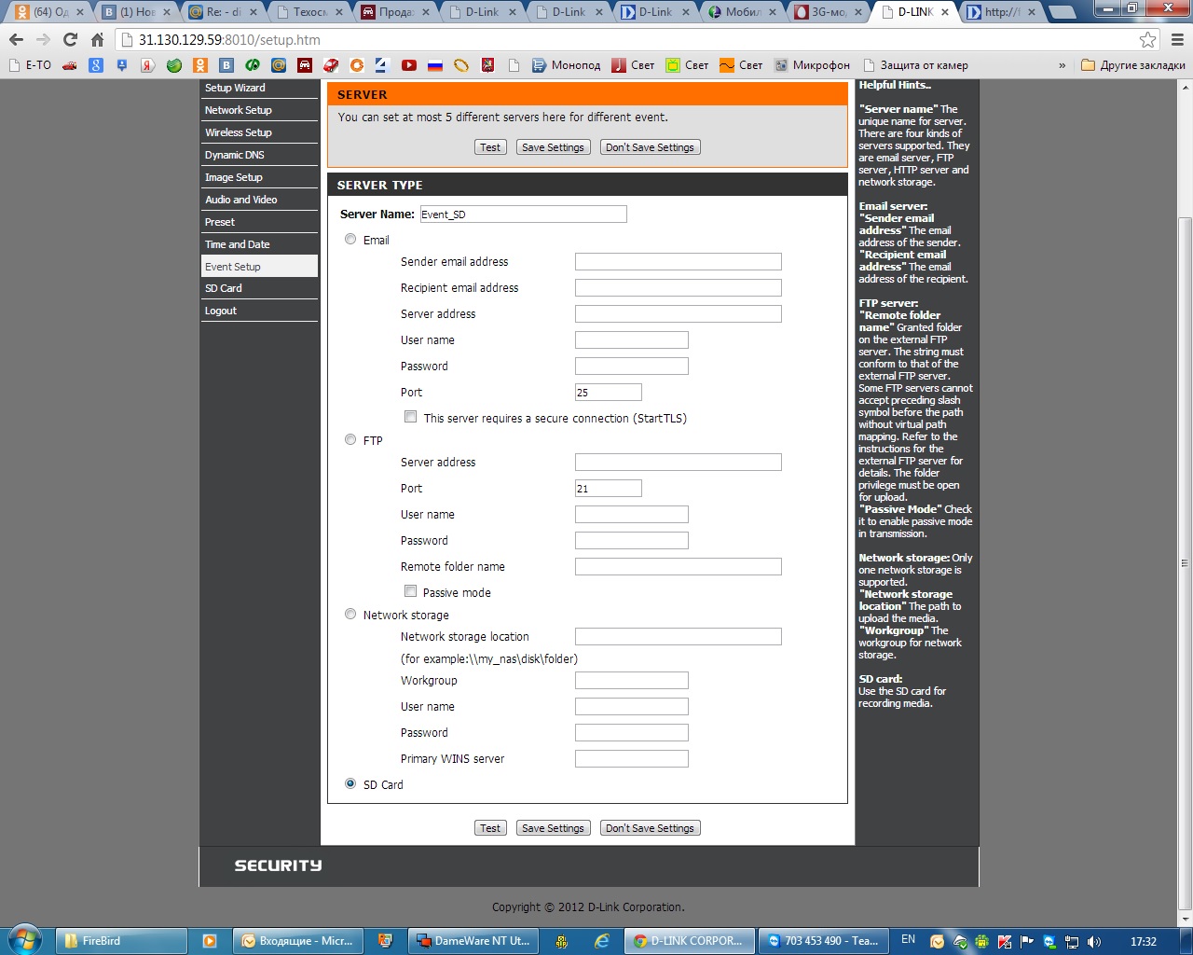This screenshot has height=955, width=1193.
Task: Open SD Card in the sidebar menu
Action: (224, 288)
